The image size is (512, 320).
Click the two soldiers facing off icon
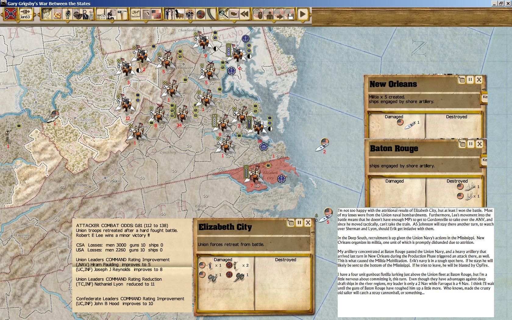point(169,14)
